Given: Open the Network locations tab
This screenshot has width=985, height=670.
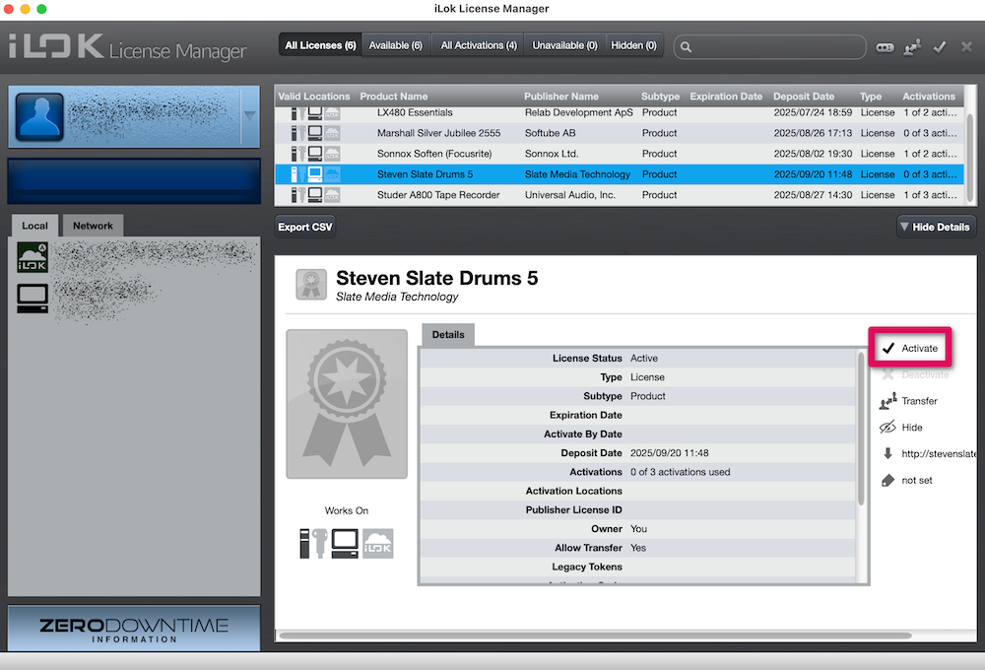Looking at the screenshot, I should point(93,226).
